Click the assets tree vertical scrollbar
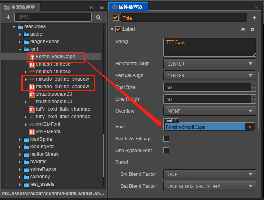This screenshot has height=200, width=264. point(103,155)
